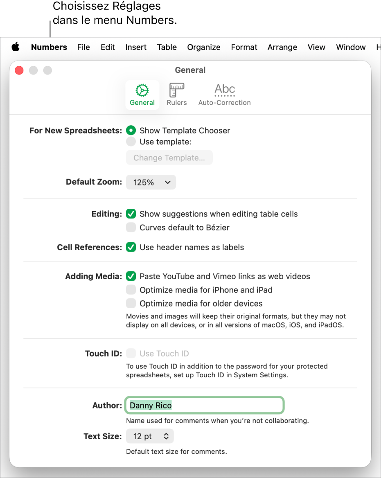Select the Use template radio button
The height and width of the screenshot is (478, 381).
pos(131,142)
